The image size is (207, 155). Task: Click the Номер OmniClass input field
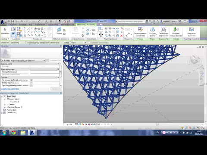44,72
